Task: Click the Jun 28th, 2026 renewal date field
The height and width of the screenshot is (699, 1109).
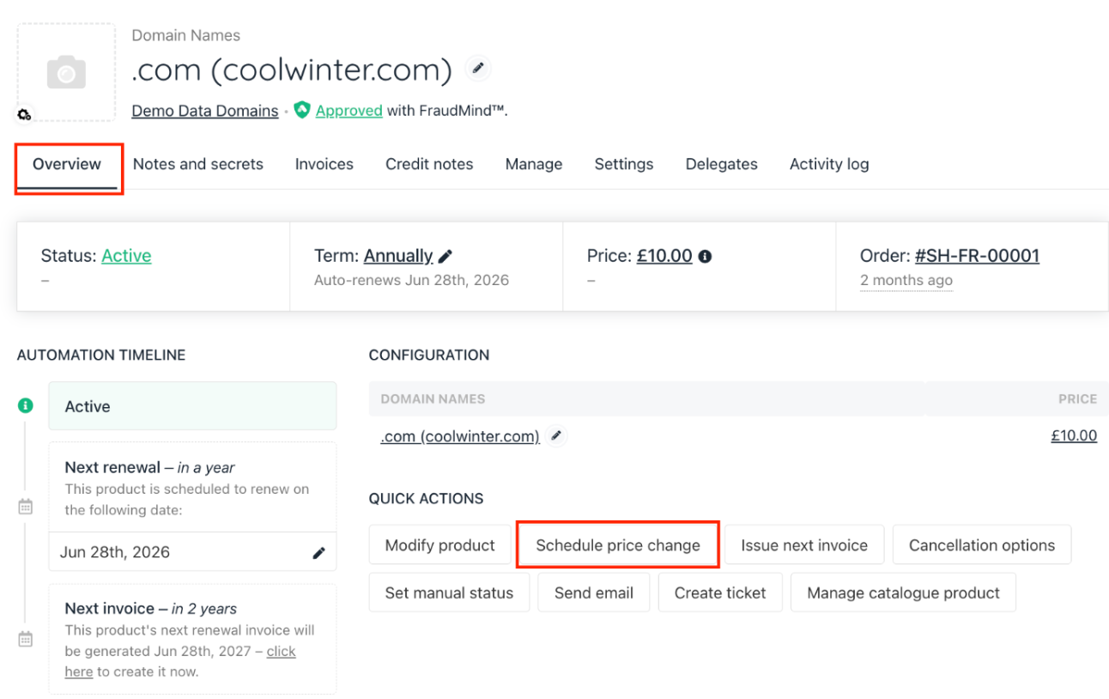Action: coord(192,552)
